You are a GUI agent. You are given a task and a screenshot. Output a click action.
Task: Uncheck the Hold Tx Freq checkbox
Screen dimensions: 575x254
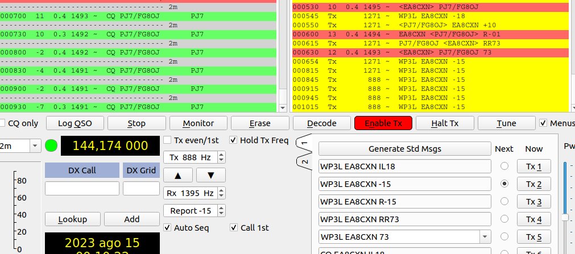click(233, 140)
